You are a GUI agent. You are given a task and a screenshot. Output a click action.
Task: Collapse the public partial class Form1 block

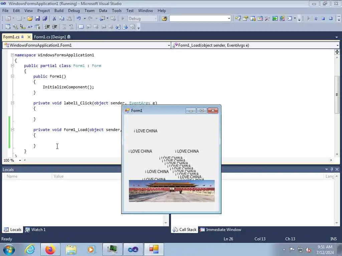tap(12, 66)
